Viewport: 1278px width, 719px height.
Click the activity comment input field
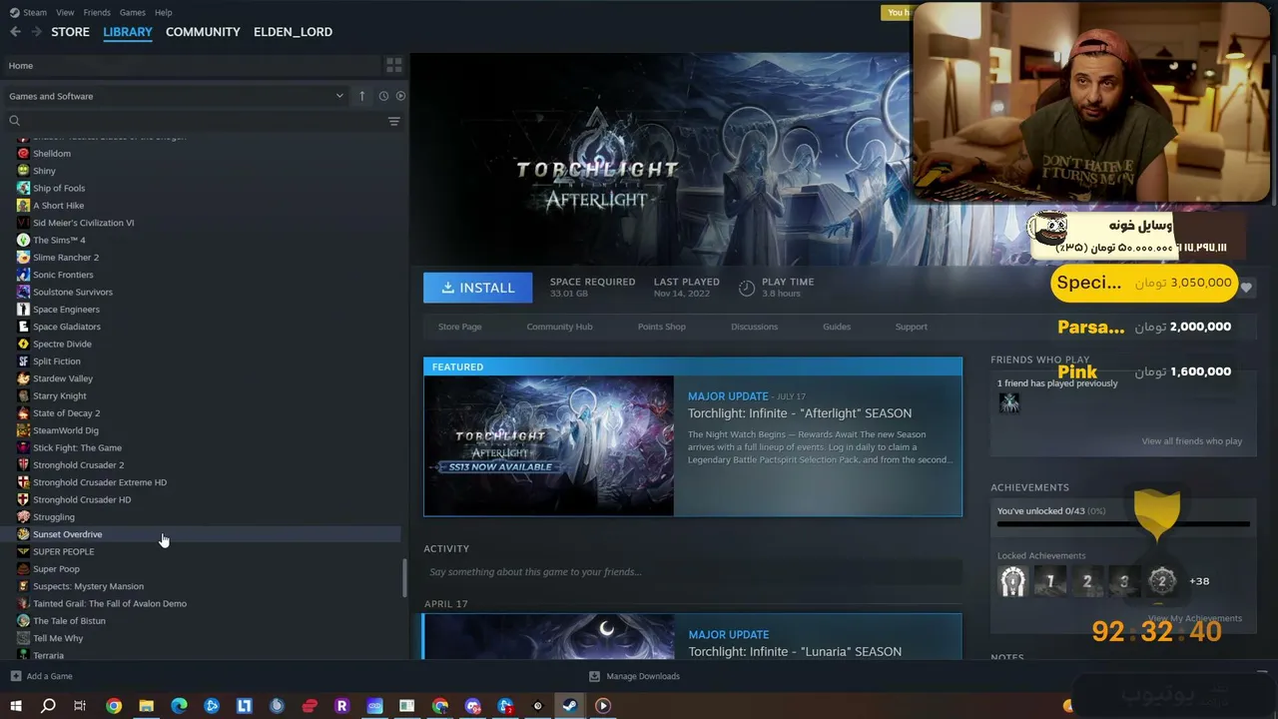click(x=692, y=572)
